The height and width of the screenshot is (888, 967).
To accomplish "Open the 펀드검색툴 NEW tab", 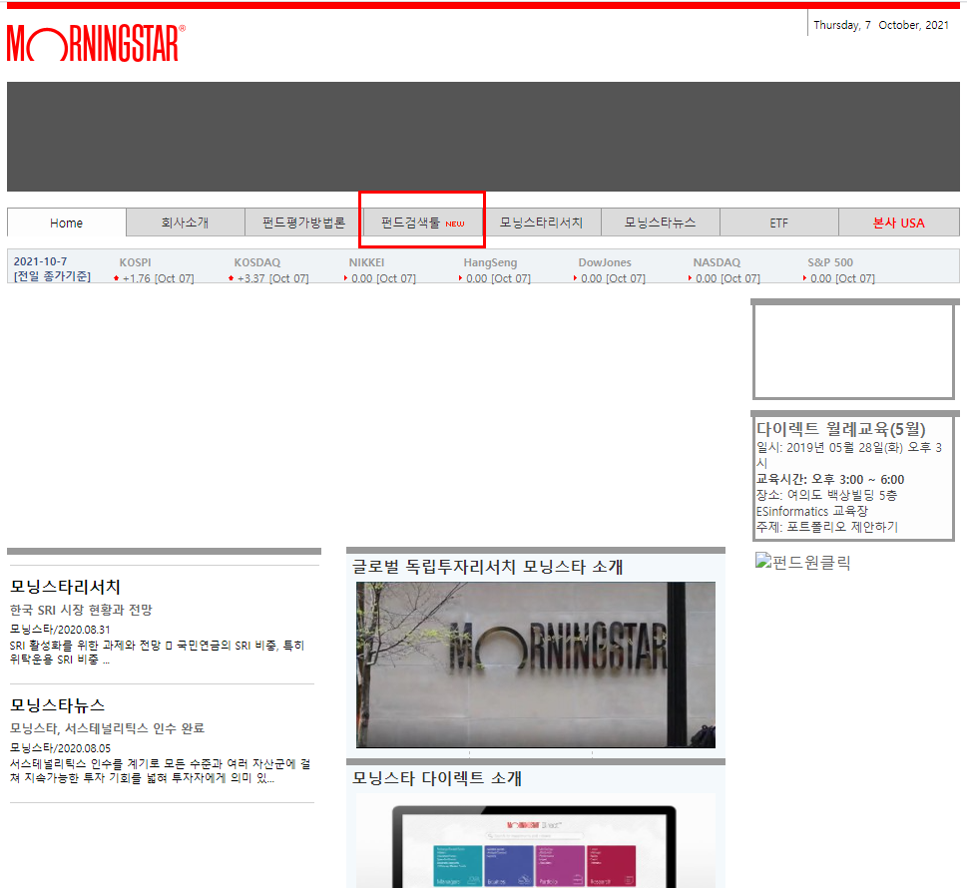I will (422, 222).
